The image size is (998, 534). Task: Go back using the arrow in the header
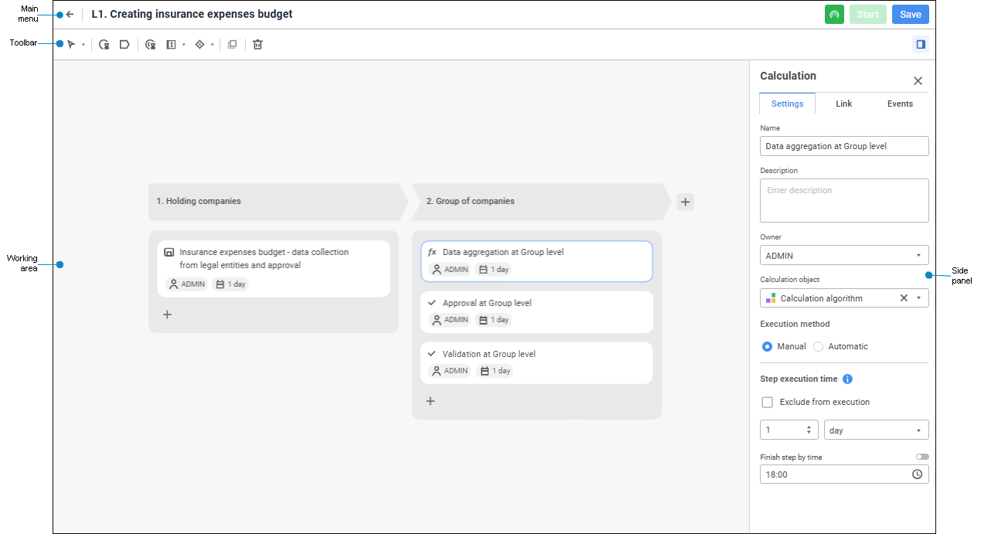coord(70,15)
